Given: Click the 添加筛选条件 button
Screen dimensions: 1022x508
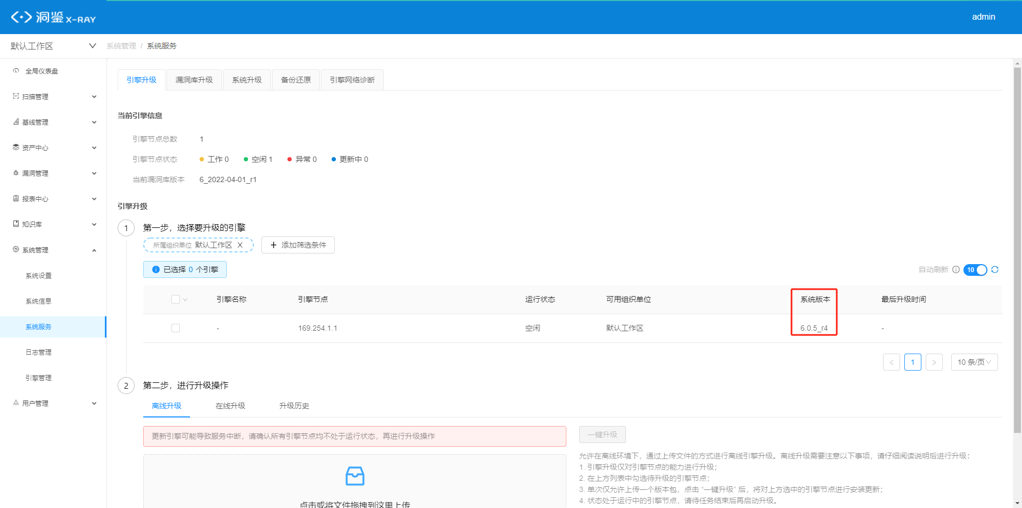Looking at the screenshot, I should (298, 245).
